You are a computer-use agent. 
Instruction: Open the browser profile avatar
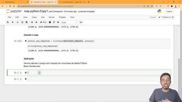pos(176,6)
